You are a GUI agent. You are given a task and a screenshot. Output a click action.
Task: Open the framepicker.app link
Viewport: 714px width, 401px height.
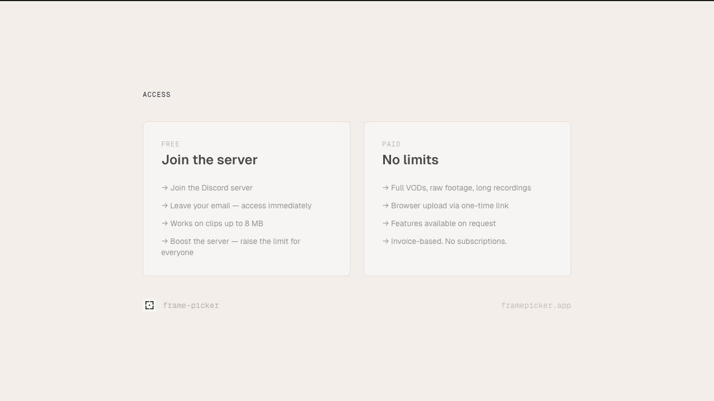click(536, 305)
